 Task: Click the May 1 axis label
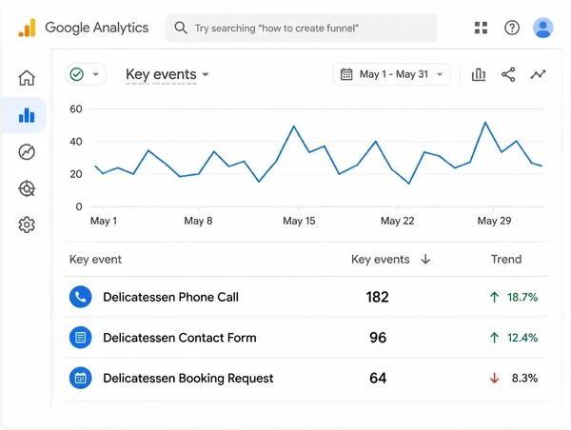pos(104,221)
